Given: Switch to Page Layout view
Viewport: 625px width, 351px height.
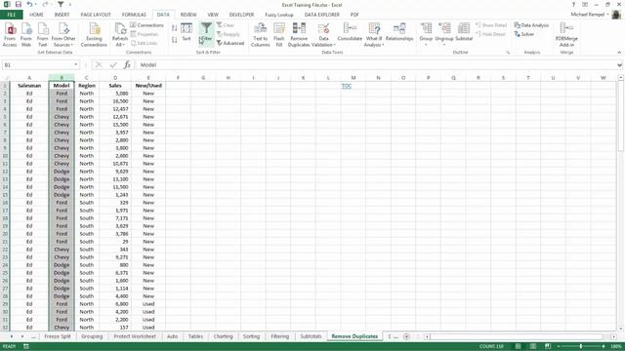Looking at the screenshot, I should (x=533, y=347).
